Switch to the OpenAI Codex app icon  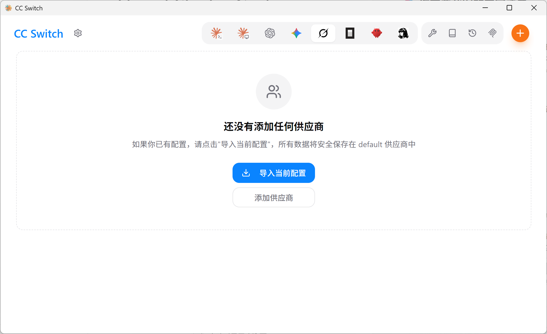[270, 33]
